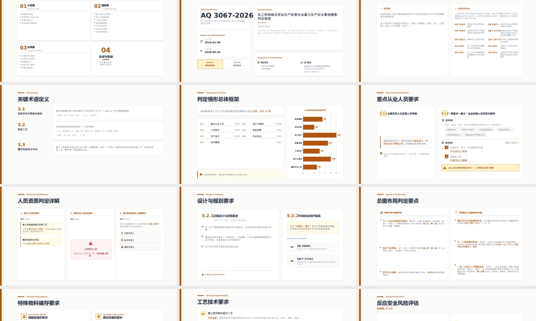The width and height of the screenshot is (536, 321).
Task: Click the AQ 3067-2026 standard number
Action: click(x=227, y=16)
